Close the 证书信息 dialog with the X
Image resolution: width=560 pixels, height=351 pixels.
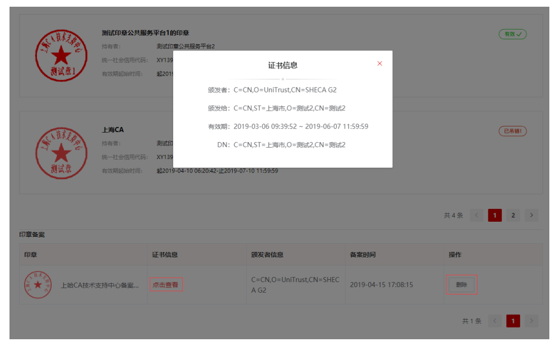pos(379,64)
